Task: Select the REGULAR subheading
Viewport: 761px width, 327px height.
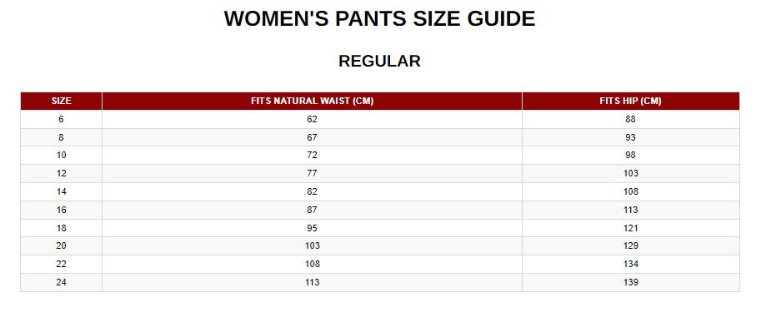Action: 379,61
